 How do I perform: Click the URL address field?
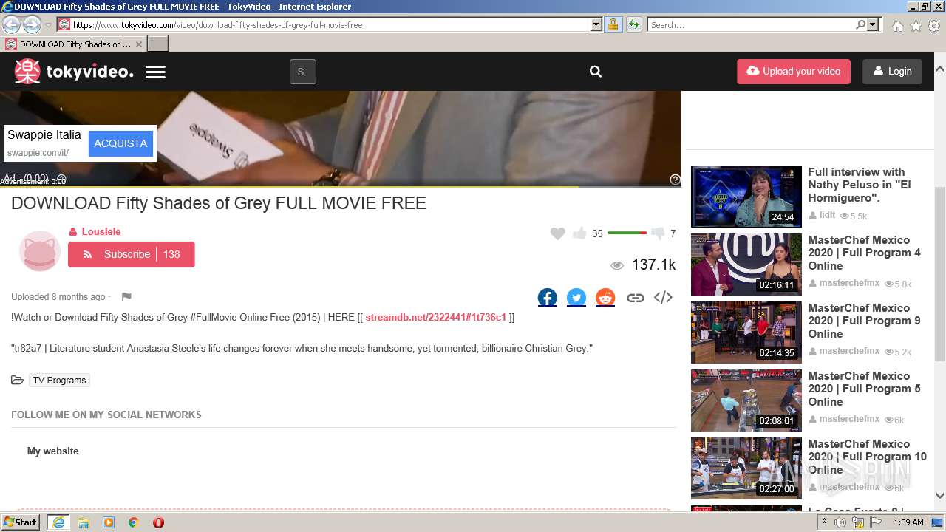click(331, 24)
